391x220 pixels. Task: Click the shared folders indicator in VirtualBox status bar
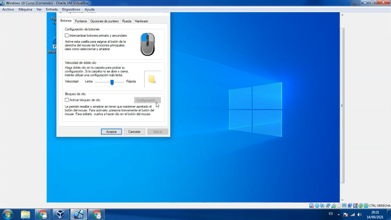point(338,205)
